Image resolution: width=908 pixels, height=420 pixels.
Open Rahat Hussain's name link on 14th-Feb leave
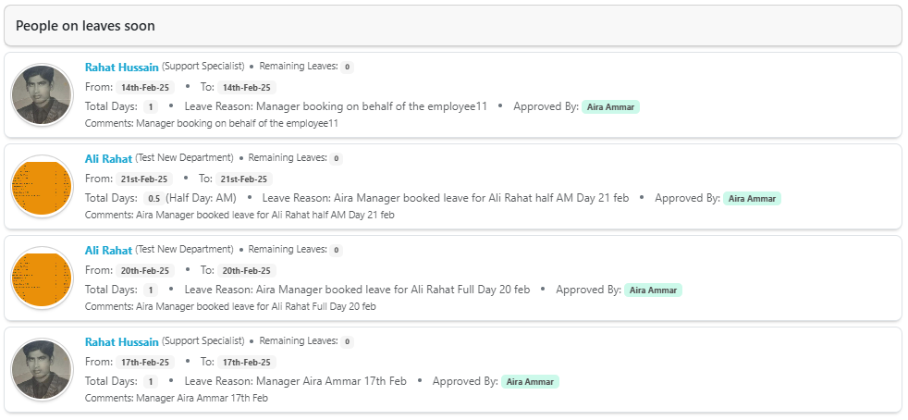click(121, 67)
